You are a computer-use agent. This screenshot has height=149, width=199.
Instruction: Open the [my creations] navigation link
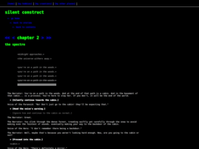point(43,4)
